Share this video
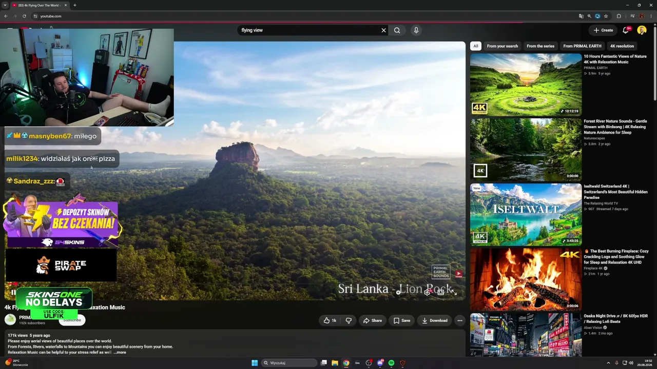Viewport: 657px width, 369px height. pyautogui.click(x=373, y=320)
